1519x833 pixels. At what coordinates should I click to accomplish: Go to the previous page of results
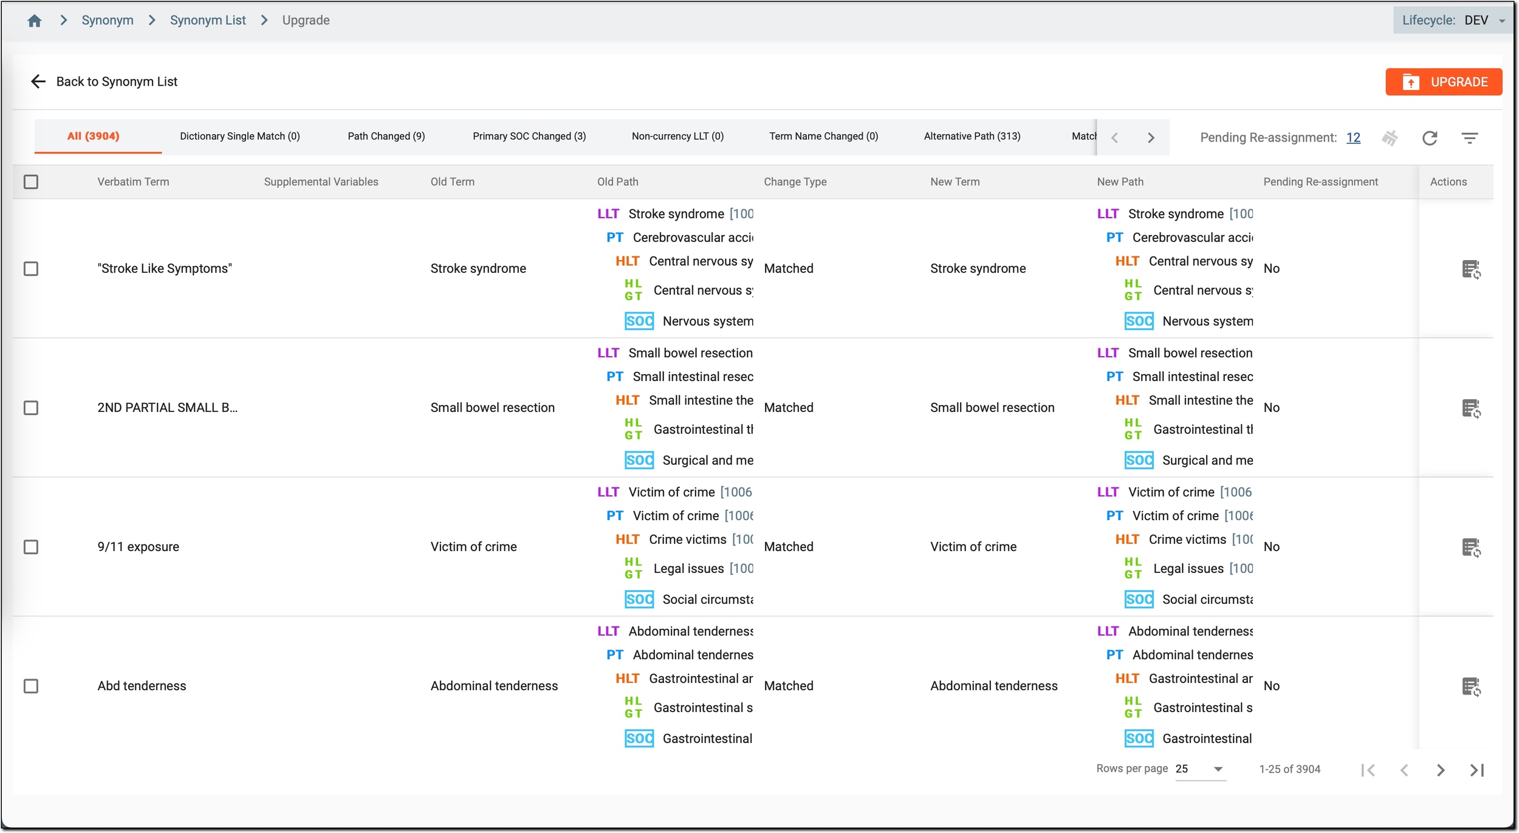click(x=1404, y=770)
